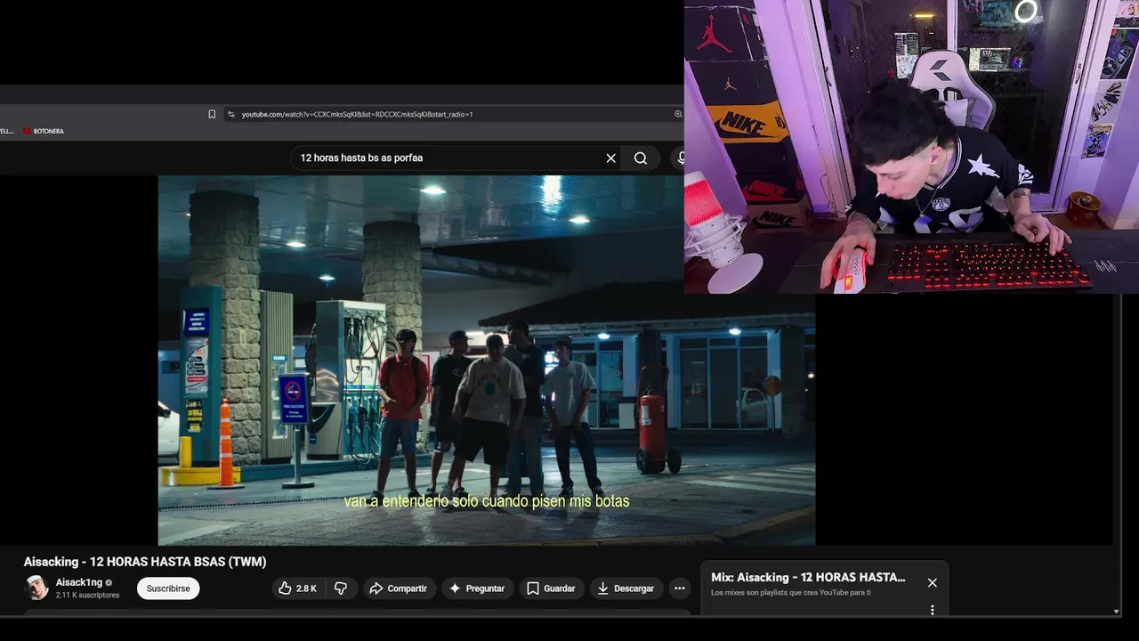Image resolution: width=1139 pixels, height=641 pixels.
Task: Open the Mix panel vertical dots menu
Action: click(932, 610)
